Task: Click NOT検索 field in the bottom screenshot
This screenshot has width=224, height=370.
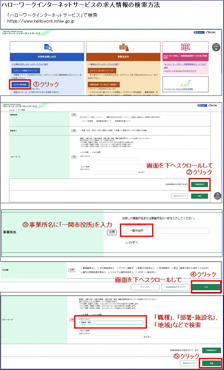Action: click(112, 337)
